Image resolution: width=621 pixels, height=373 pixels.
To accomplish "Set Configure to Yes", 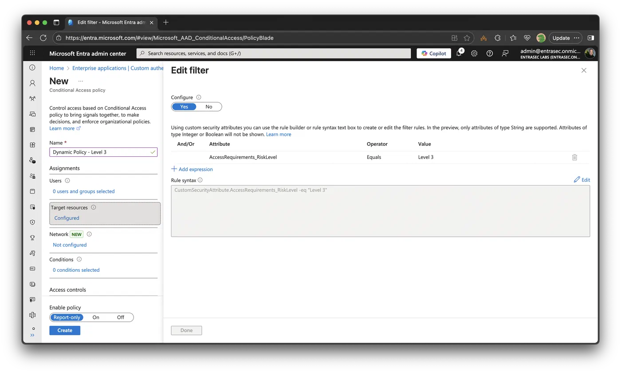I will (184, 107).
